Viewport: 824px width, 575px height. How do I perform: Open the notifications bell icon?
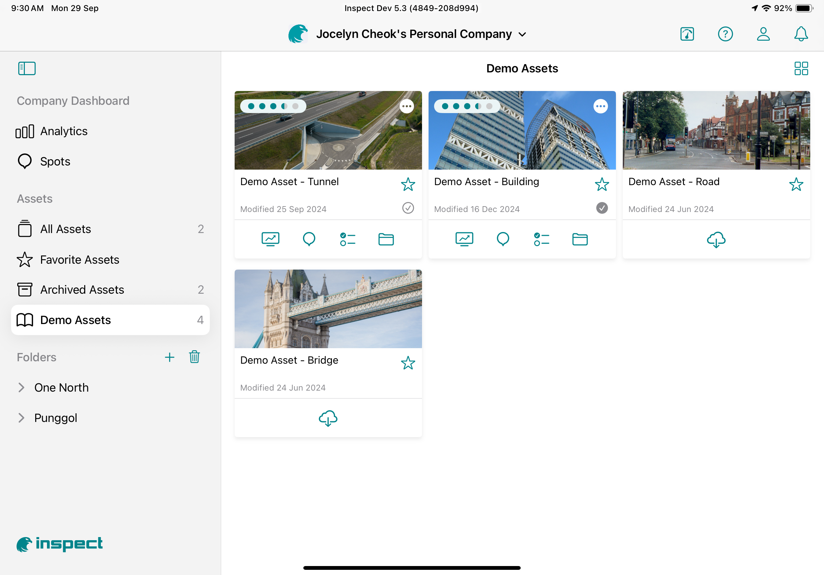tap(801, 34)
